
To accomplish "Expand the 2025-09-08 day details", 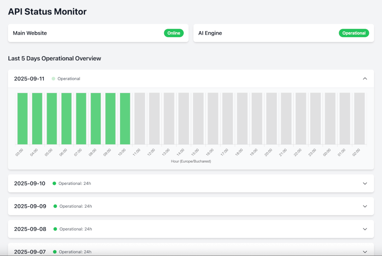I will coord(365,229).
